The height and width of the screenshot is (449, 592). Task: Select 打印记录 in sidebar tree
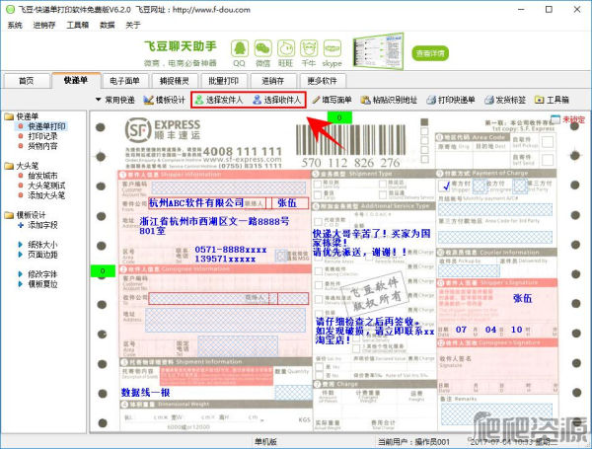[x=42, y=136]
